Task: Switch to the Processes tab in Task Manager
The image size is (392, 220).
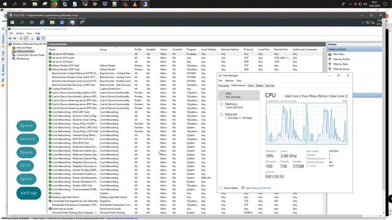Action: [x=224, y=86]
